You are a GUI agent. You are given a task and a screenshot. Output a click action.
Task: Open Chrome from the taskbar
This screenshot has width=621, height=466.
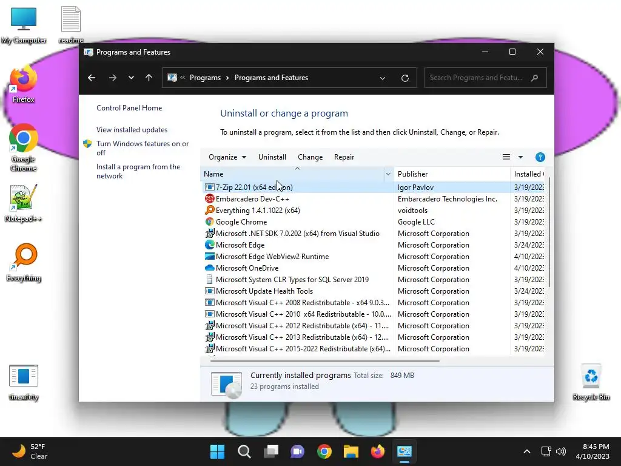[x=324, y=451]
